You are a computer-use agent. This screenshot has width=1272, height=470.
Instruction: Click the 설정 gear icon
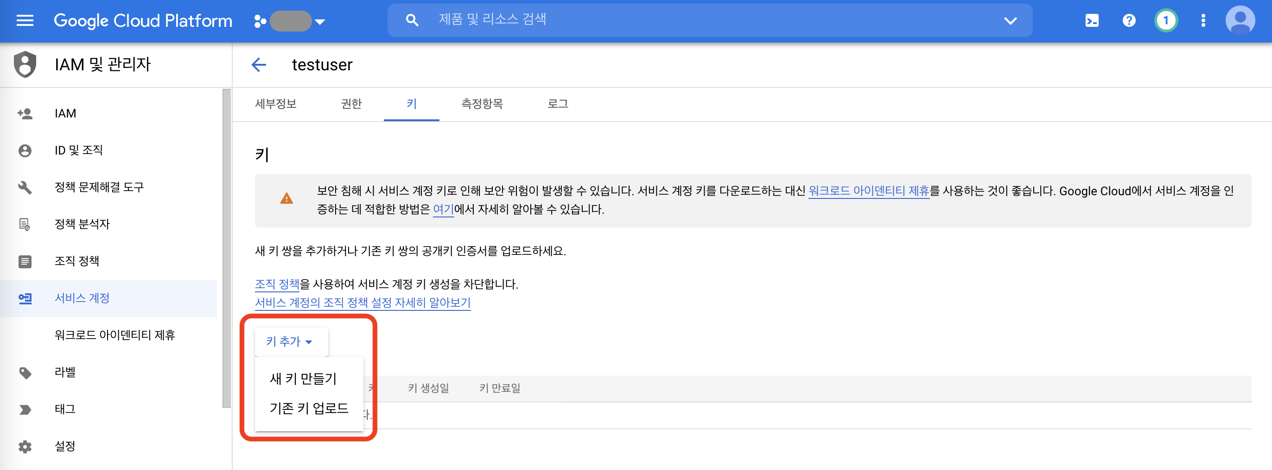tap(25, 446)
